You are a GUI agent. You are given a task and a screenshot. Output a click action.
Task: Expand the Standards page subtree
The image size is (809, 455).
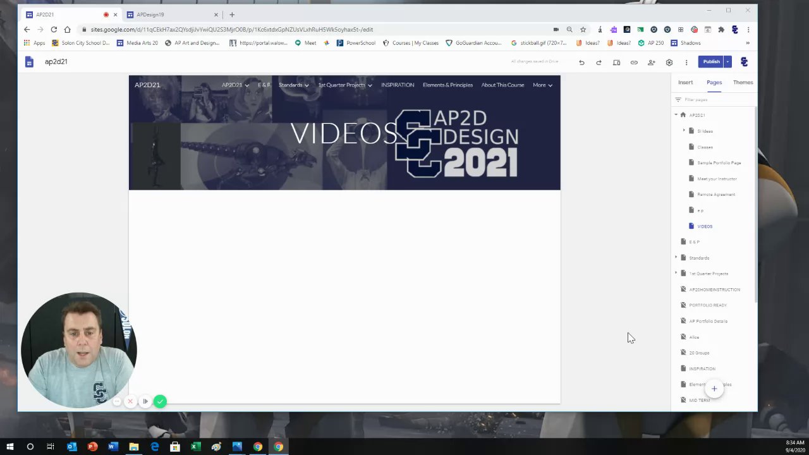coord(676,258)
